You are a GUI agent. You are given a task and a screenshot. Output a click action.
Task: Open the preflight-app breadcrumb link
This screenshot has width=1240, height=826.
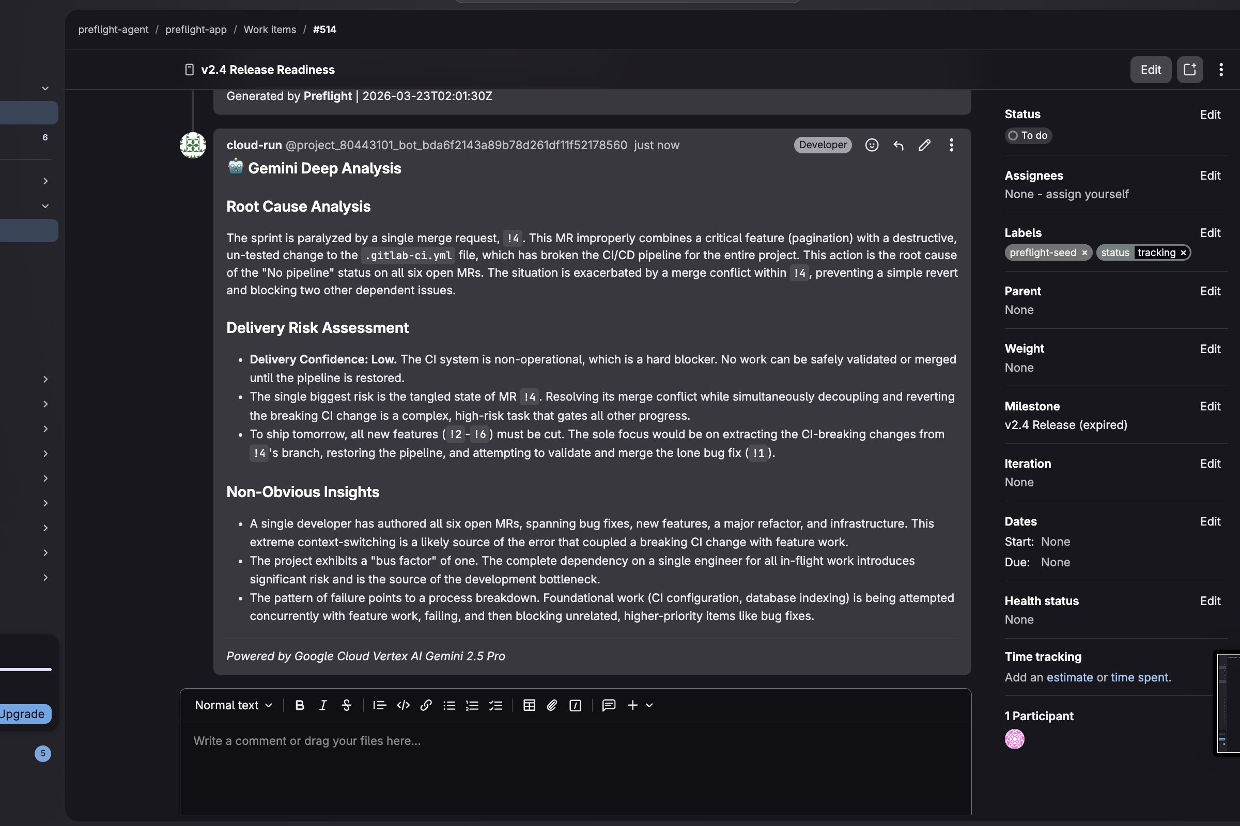pos(196,29)
